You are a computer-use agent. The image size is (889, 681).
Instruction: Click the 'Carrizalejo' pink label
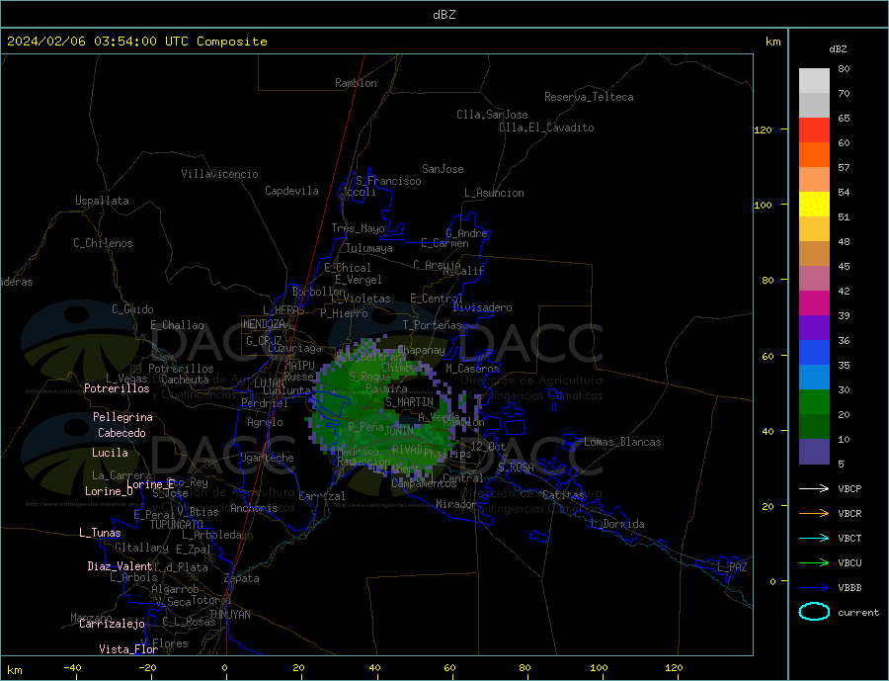112,624
